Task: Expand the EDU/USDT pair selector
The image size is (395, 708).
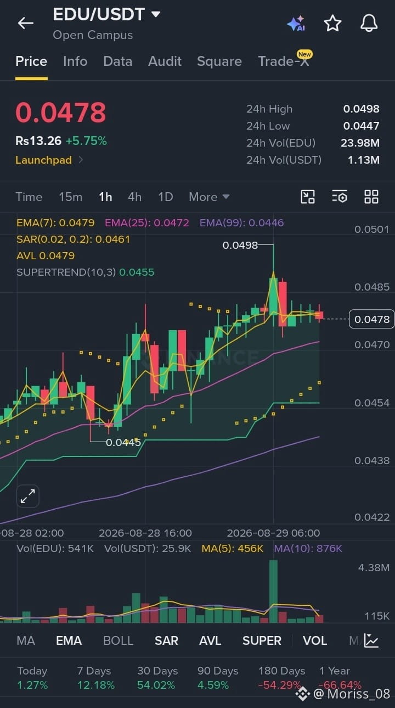Action: [x=156, y=14]
